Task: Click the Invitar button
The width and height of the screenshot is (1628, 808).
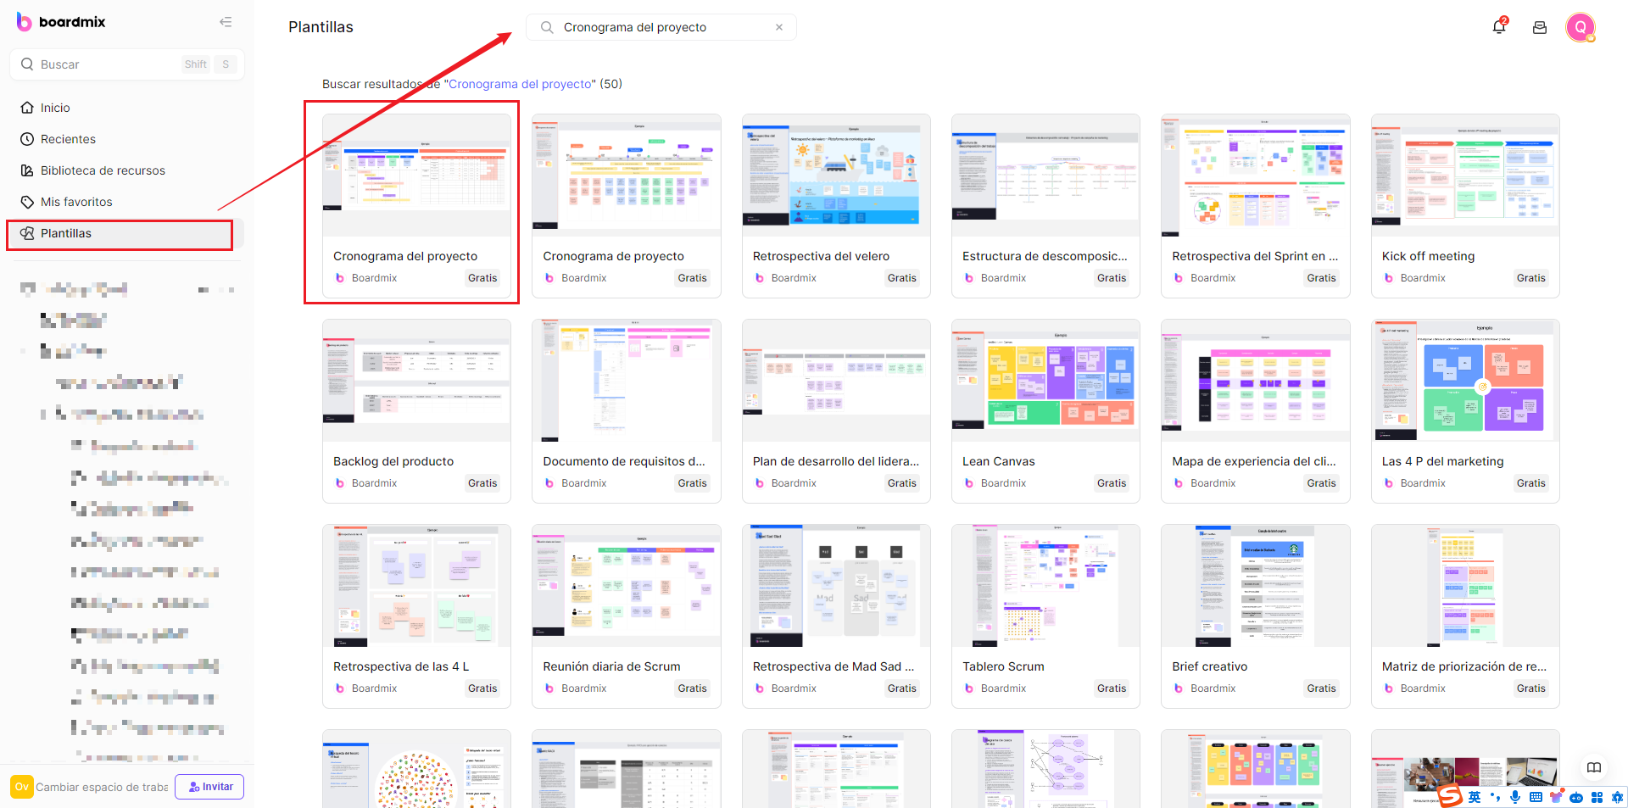Action: [209, 787]
